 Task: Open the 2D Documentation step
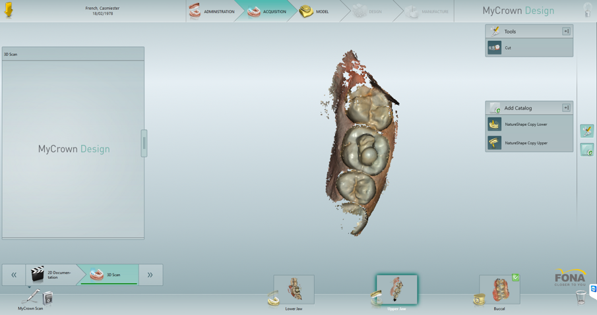tap(51, 275)
